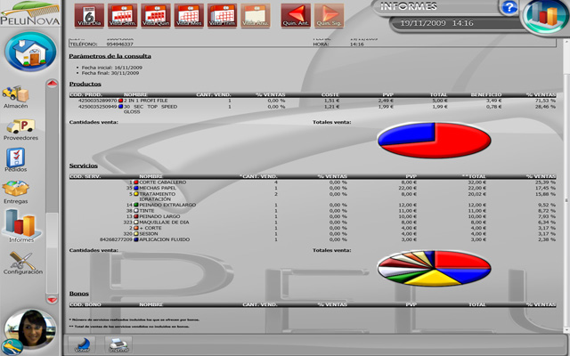
Task: Click the red swatch beside 2 IN 1 PROFI FILE
Action: click(x=121, y=101)
